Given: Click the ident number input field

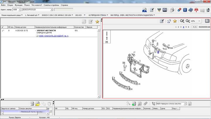Looking at the screenshot, I should (35, 9).
